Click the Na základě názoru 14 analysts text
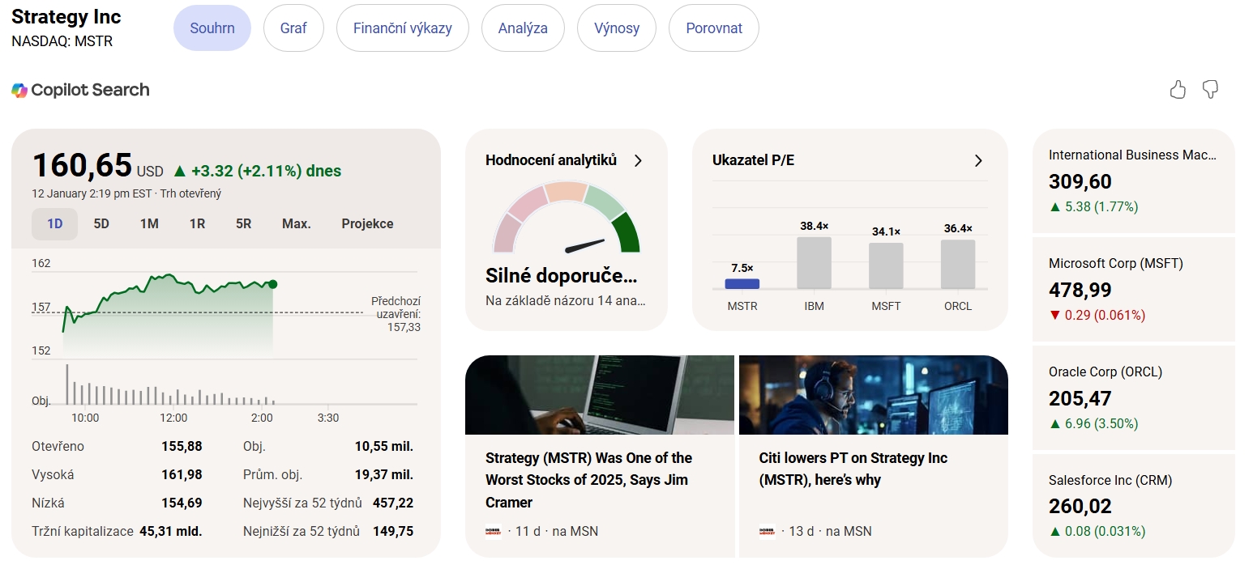This screenshot has height=569, width=1253. click(566, 301)
